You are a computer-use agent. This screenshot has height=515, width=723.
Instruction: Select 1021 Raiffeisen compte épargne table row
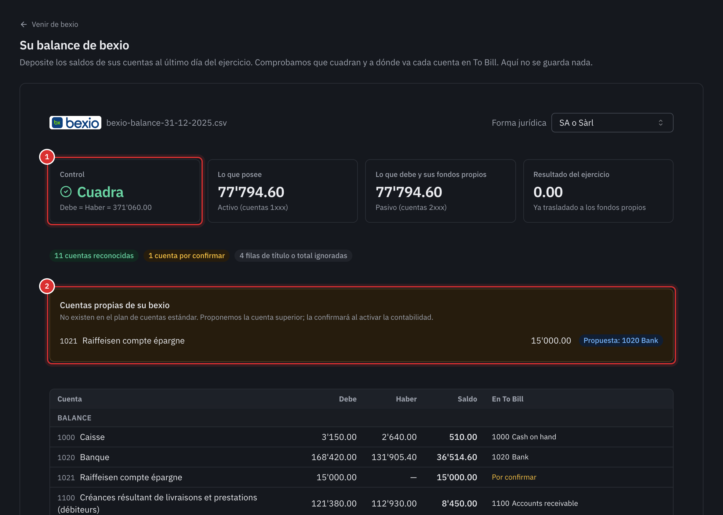[361, 477]
